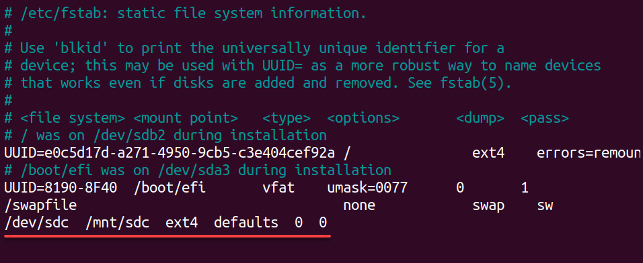Click the <options> header comment
Screen dimensions: 643x263
363,118
